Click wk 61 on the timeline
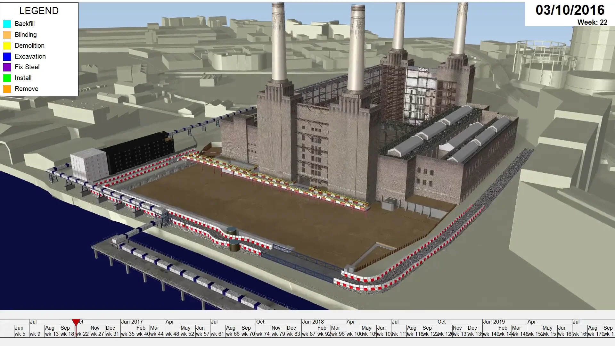Image resolution: width=615 pixels, height=346 pixels. click(x=217, y=334)
